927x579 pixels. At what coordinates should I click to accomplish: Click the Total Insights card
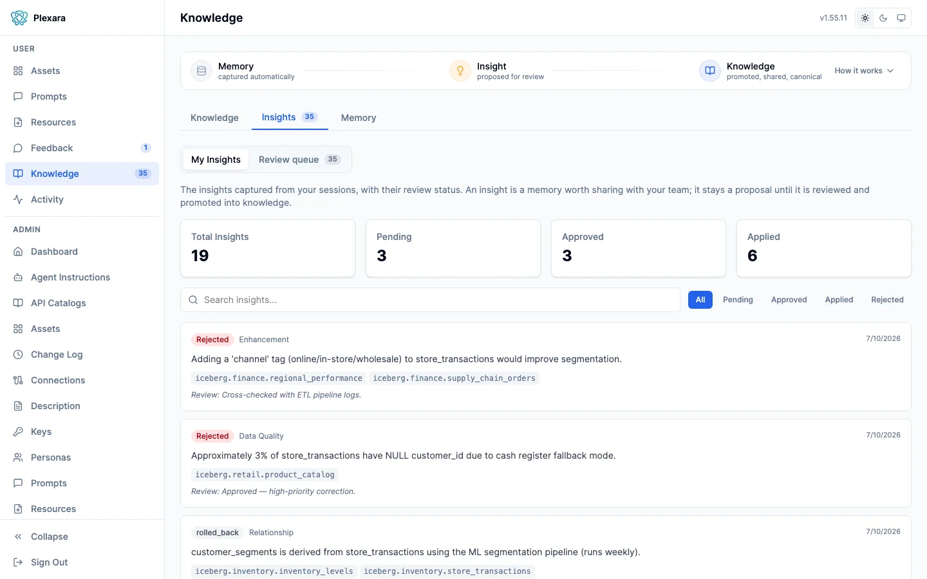pyautogui.click(x=268, y=248)
